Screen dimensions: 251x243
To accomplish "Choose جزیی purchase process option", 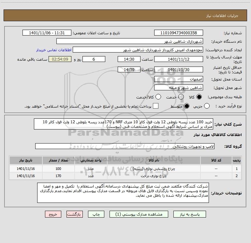I will [x=207, y=106].
